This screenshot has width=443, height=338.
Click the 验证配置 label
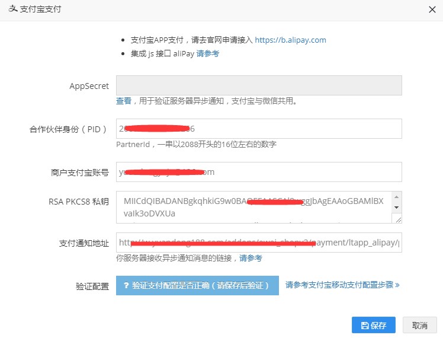click(92, 286)
